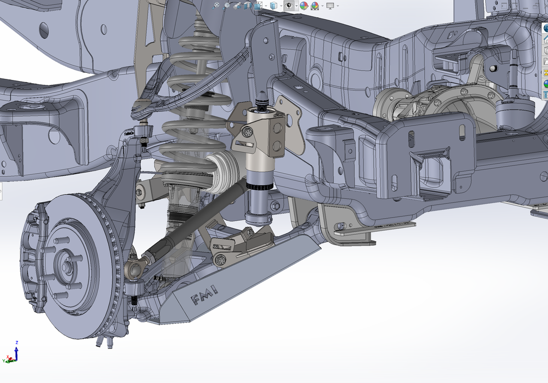Image resolution: width=548 pixels, height=383 pixels.
Task: Go back to the Previous View
Action: pyautogui.click(x=237, y=6)
